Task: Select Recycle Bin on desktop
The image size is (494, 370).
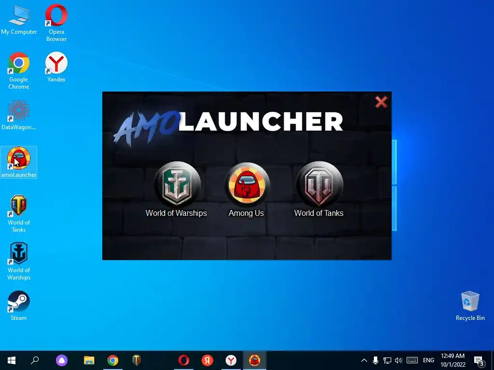Action: pyautogui.click(x=470, y=306)
